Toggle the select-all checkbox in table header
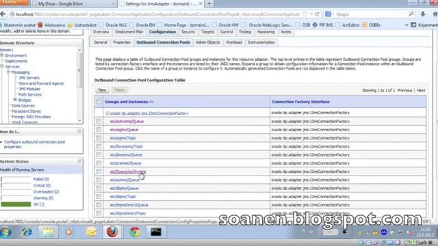Viewport: 438px width, 246px height. 99,102
